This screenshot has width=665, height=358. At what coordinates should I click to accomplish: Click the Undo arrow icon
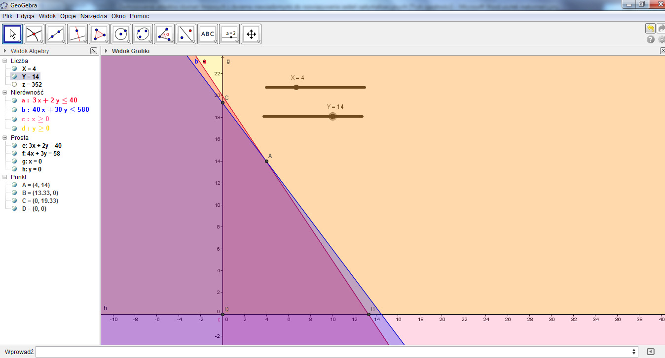click(x=650, y=29)
